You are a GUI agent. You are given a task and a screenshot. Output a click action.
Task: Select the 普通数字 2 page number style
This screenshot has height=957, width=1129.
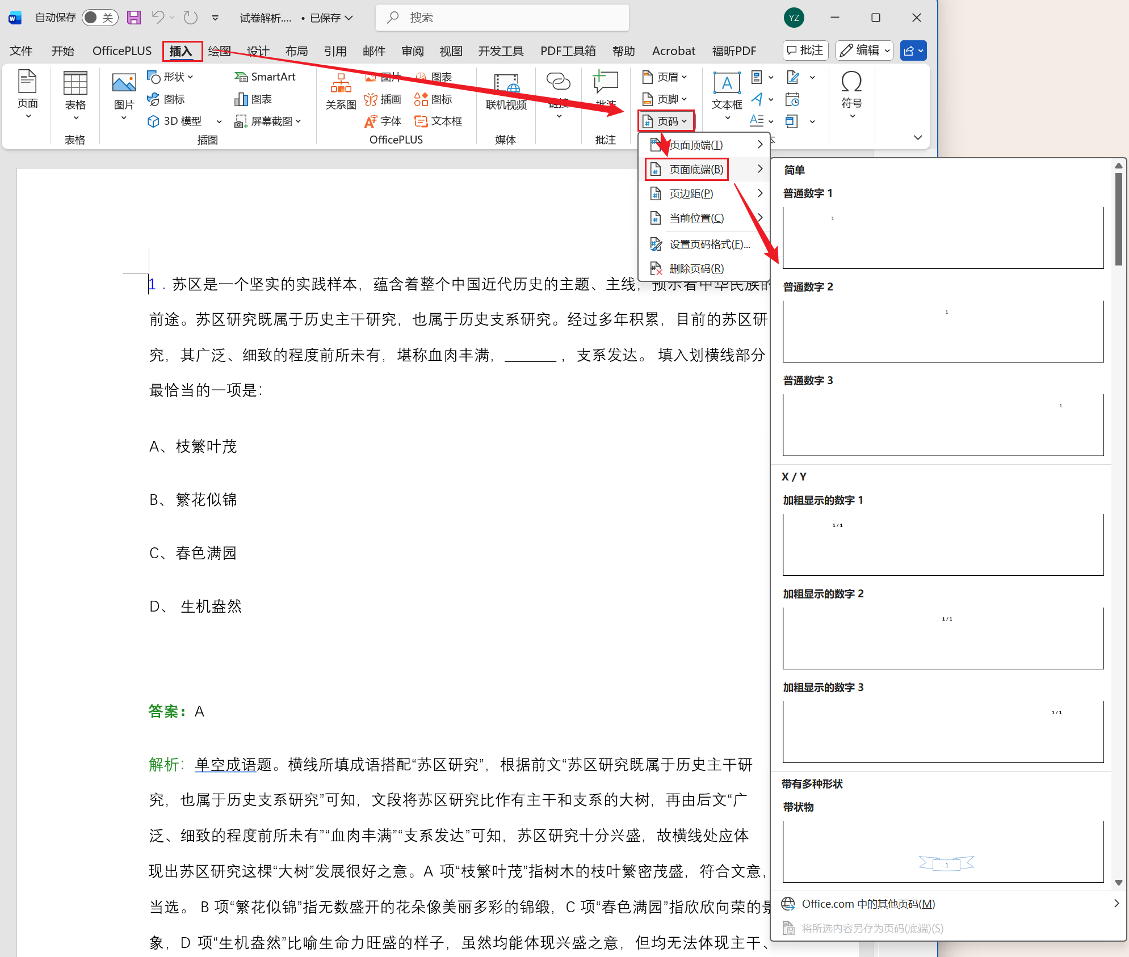pos(942,331)
